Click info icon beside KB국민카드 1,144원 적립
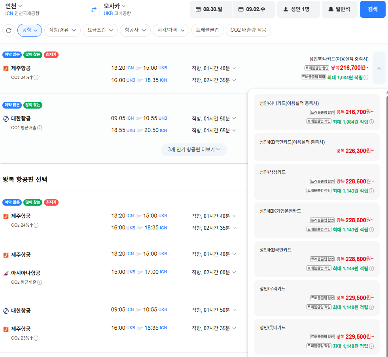 pyautogui.click(x=371, y=268)
